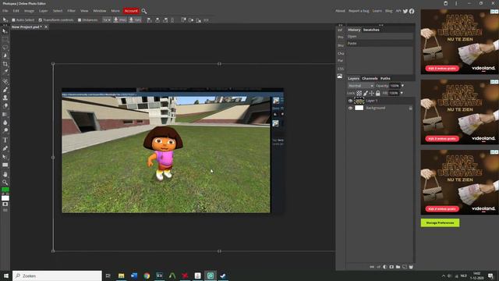Export as PNG quick button
Image resolution: width=499 pixels, height=281 pixels.
120,20
